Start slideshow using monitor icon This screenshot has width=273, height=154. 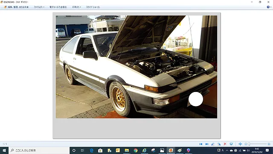coord(231,144)
